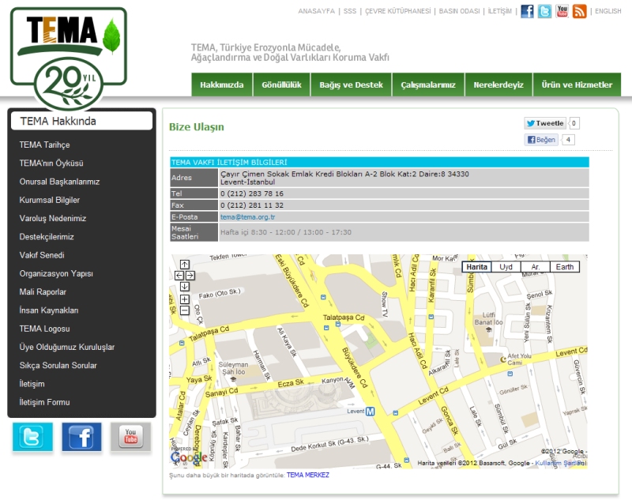This screenshot has height=500, width=632.
Task: Zoom in on the map with plus
Action: [x=185, y=299]
